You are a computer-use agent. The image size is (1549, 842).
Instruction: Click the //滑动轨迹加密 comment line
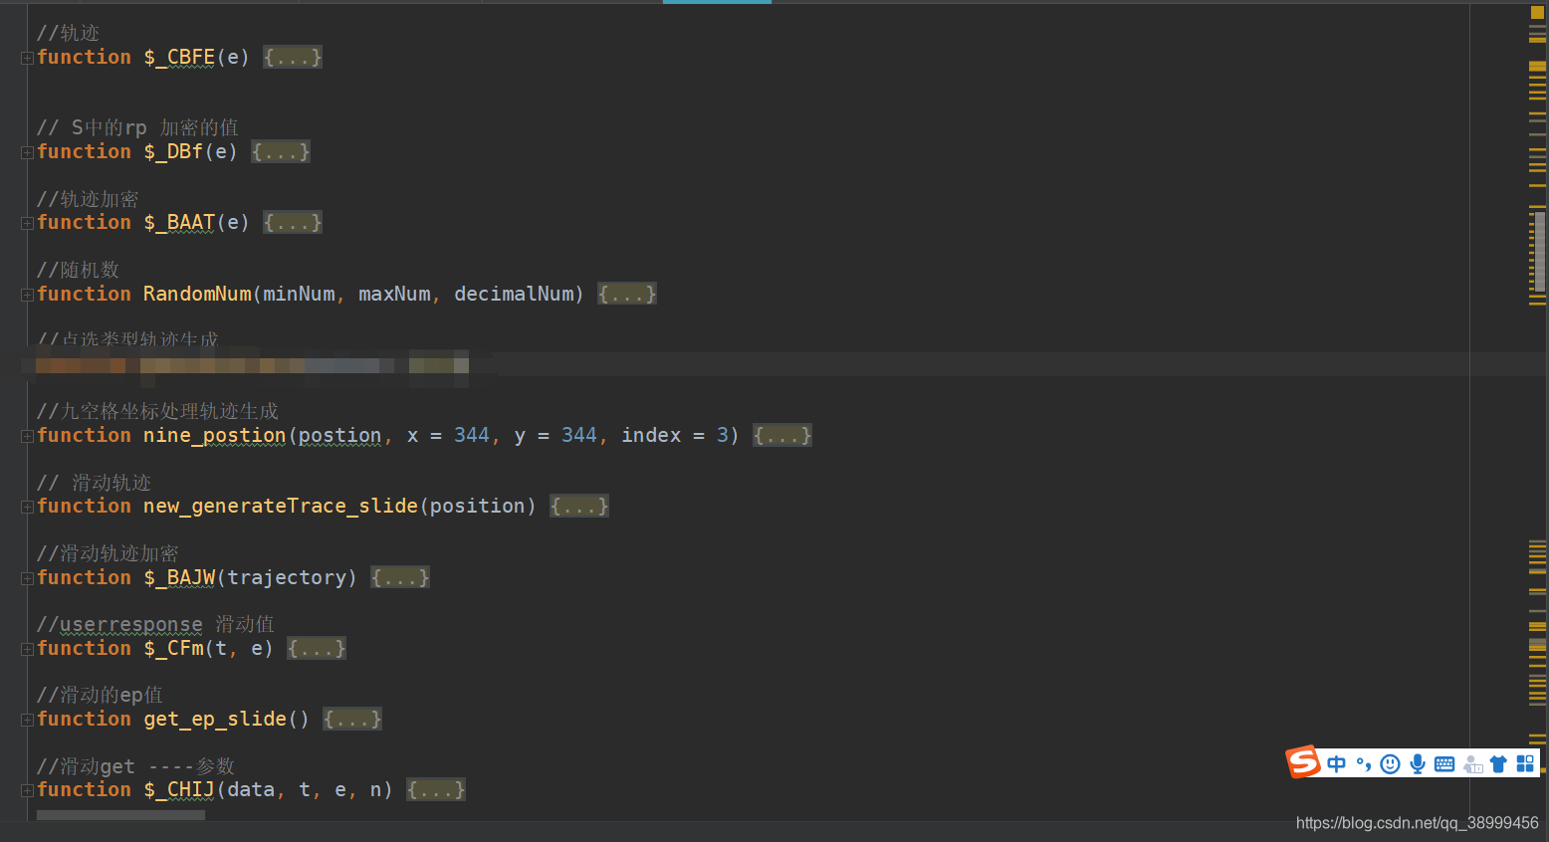(108, 553)
